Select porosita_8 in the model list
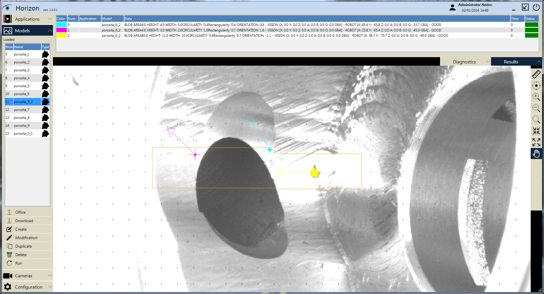The height and width of the screenshot is (294, 544). point(27,118)
